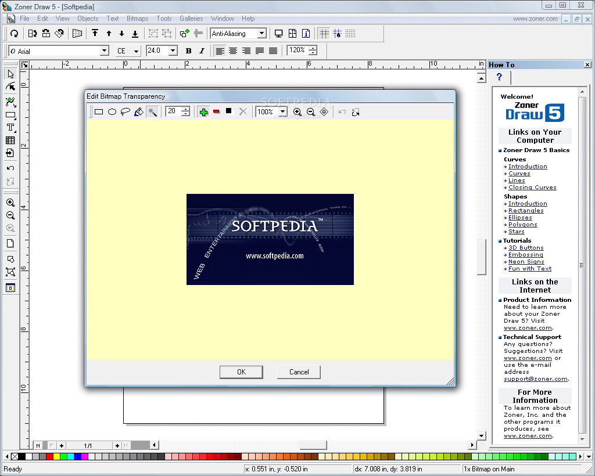Click the zoom out magnifier in toolbox
Viewport: 595px width, 476px height.
pyautogui.click(x=10, y=215)
